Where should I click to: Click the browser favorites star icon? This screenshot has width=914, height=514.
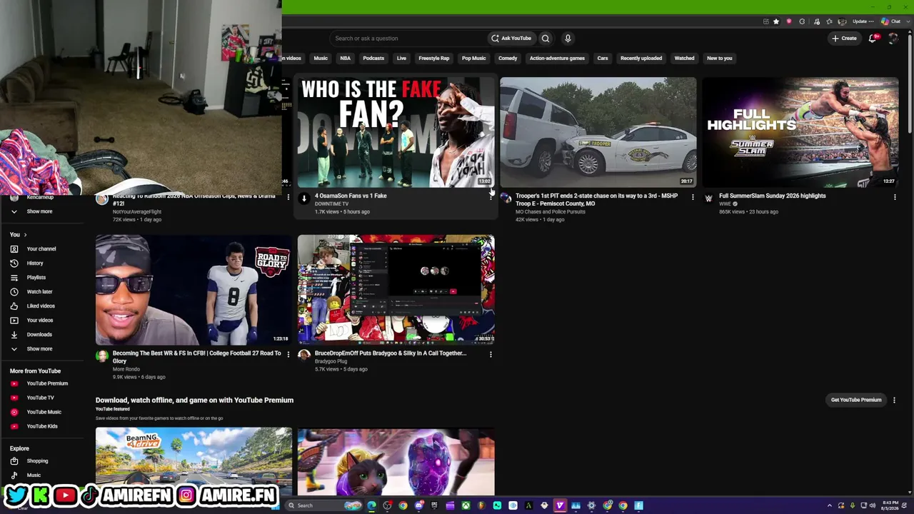(x=776, y=21)
